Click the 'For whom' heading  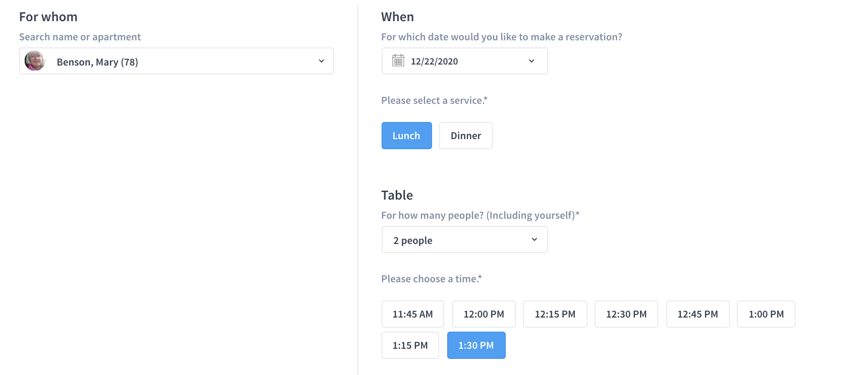[x=48, y=17]
